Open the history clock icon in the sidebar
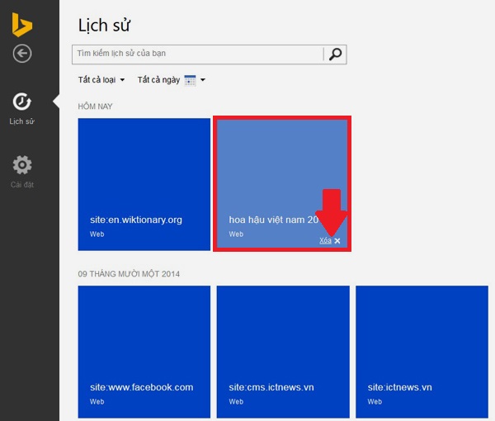Viewport: 495px width, 421px height. 22,102
